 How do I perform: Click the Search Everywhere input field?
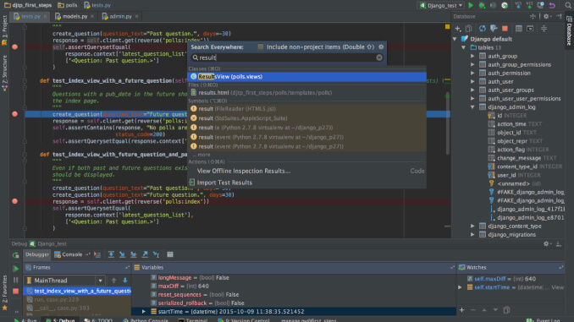[287, 57]
